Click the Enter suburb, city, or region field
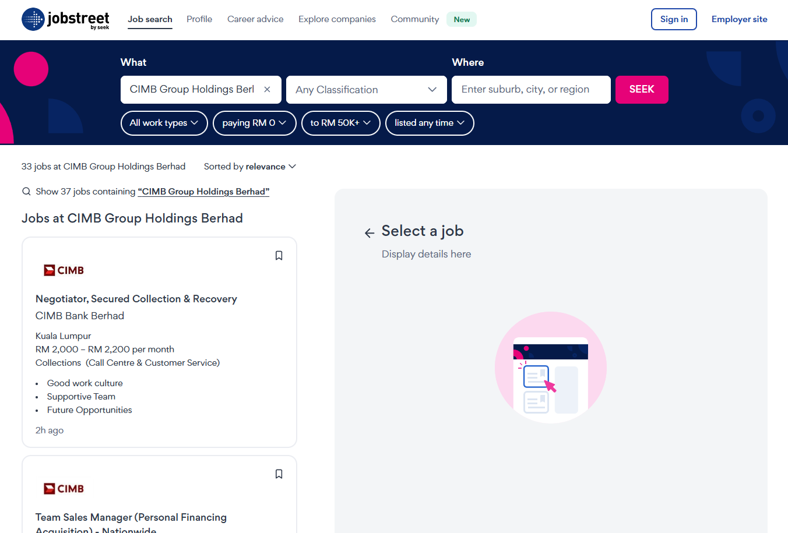This screenshot has height=533, width=788. (x=531, y=90)
